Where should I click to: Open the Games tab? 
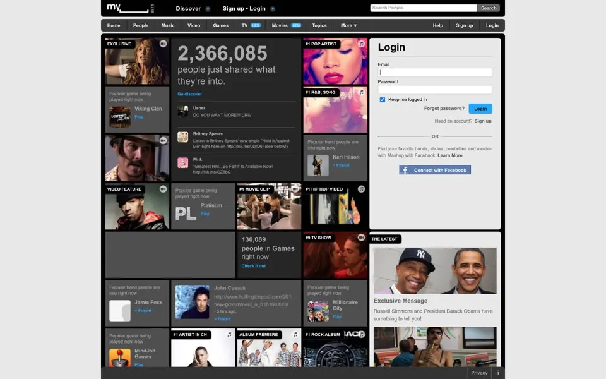(x=221, y=25)
